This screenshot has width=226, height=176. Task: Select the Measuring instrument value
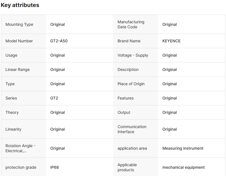(x=183, y=148)
